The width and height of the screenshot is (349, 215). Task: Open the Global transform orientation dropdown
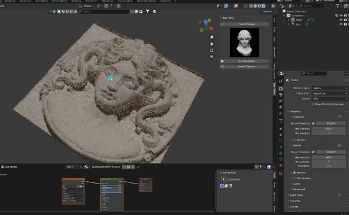click(x=87, y=6)
